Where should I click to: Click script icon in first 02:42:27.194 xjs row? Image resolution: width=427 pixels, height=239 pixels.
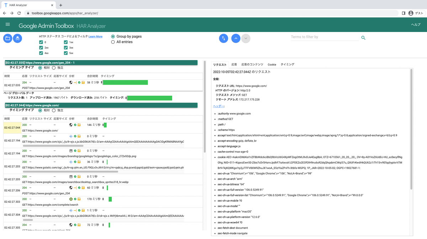(71, 136)
